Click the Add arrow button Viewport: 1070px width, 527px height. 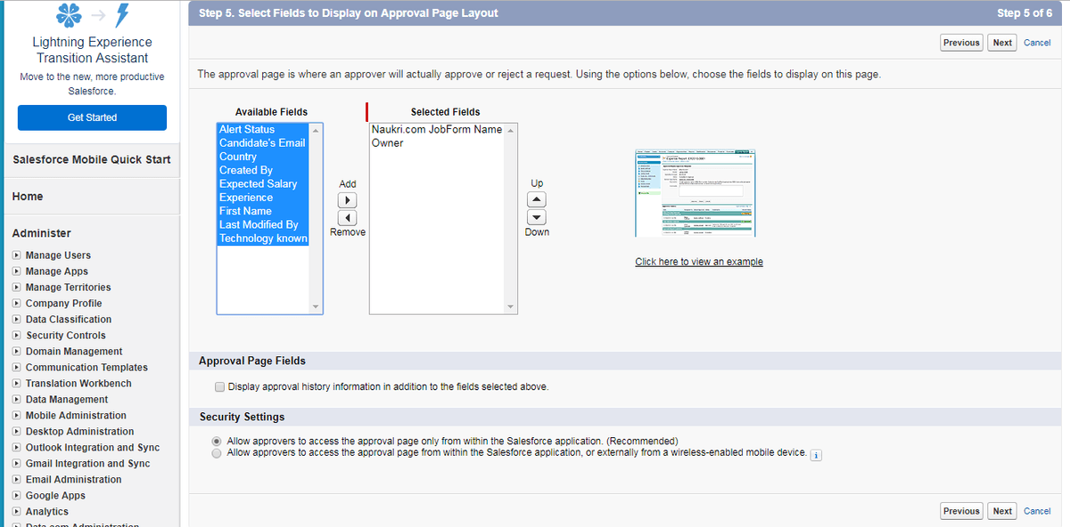[348, 200]
